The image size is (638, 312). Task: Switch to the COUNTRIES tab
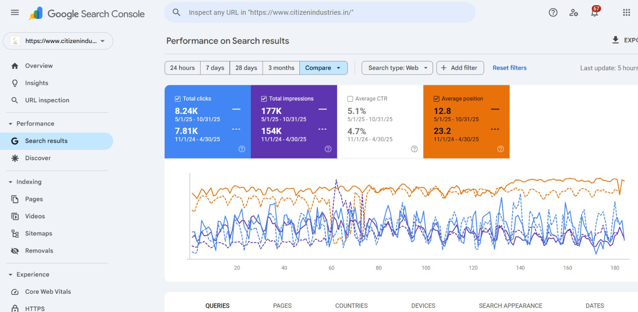pyautogui.click(x=351, y=306)
